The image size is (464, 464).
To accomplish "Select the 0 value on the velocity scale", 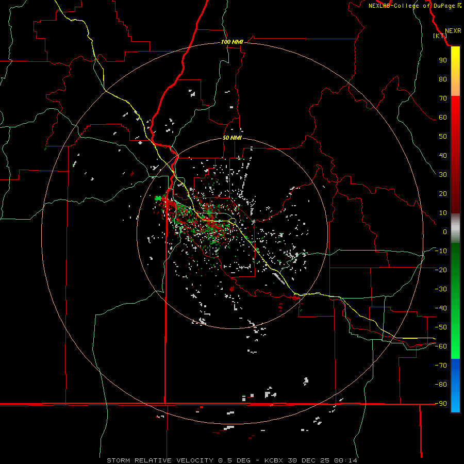I will point(445,232).
